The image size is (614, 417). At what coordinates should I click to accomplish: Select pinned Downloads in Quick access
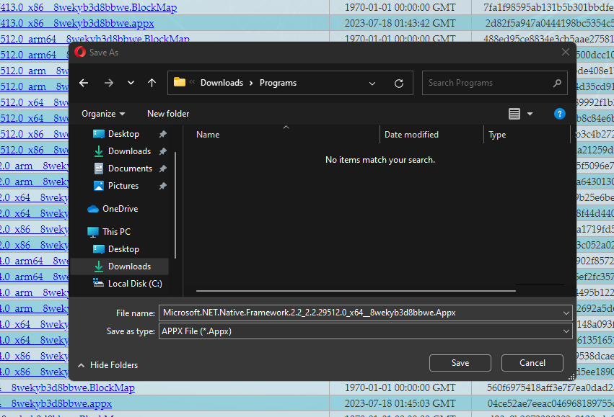[x=129, y=151]
